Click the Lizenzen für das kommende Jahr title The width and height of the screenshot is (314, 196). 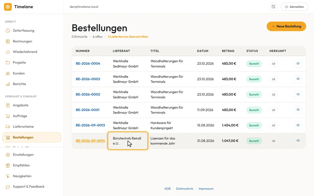[x=163, y=141]
